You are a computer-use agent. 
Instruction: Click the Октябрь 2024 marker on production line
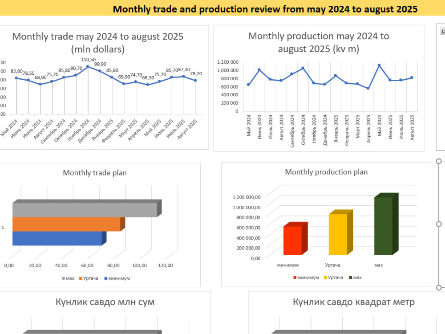pos(303,68)
